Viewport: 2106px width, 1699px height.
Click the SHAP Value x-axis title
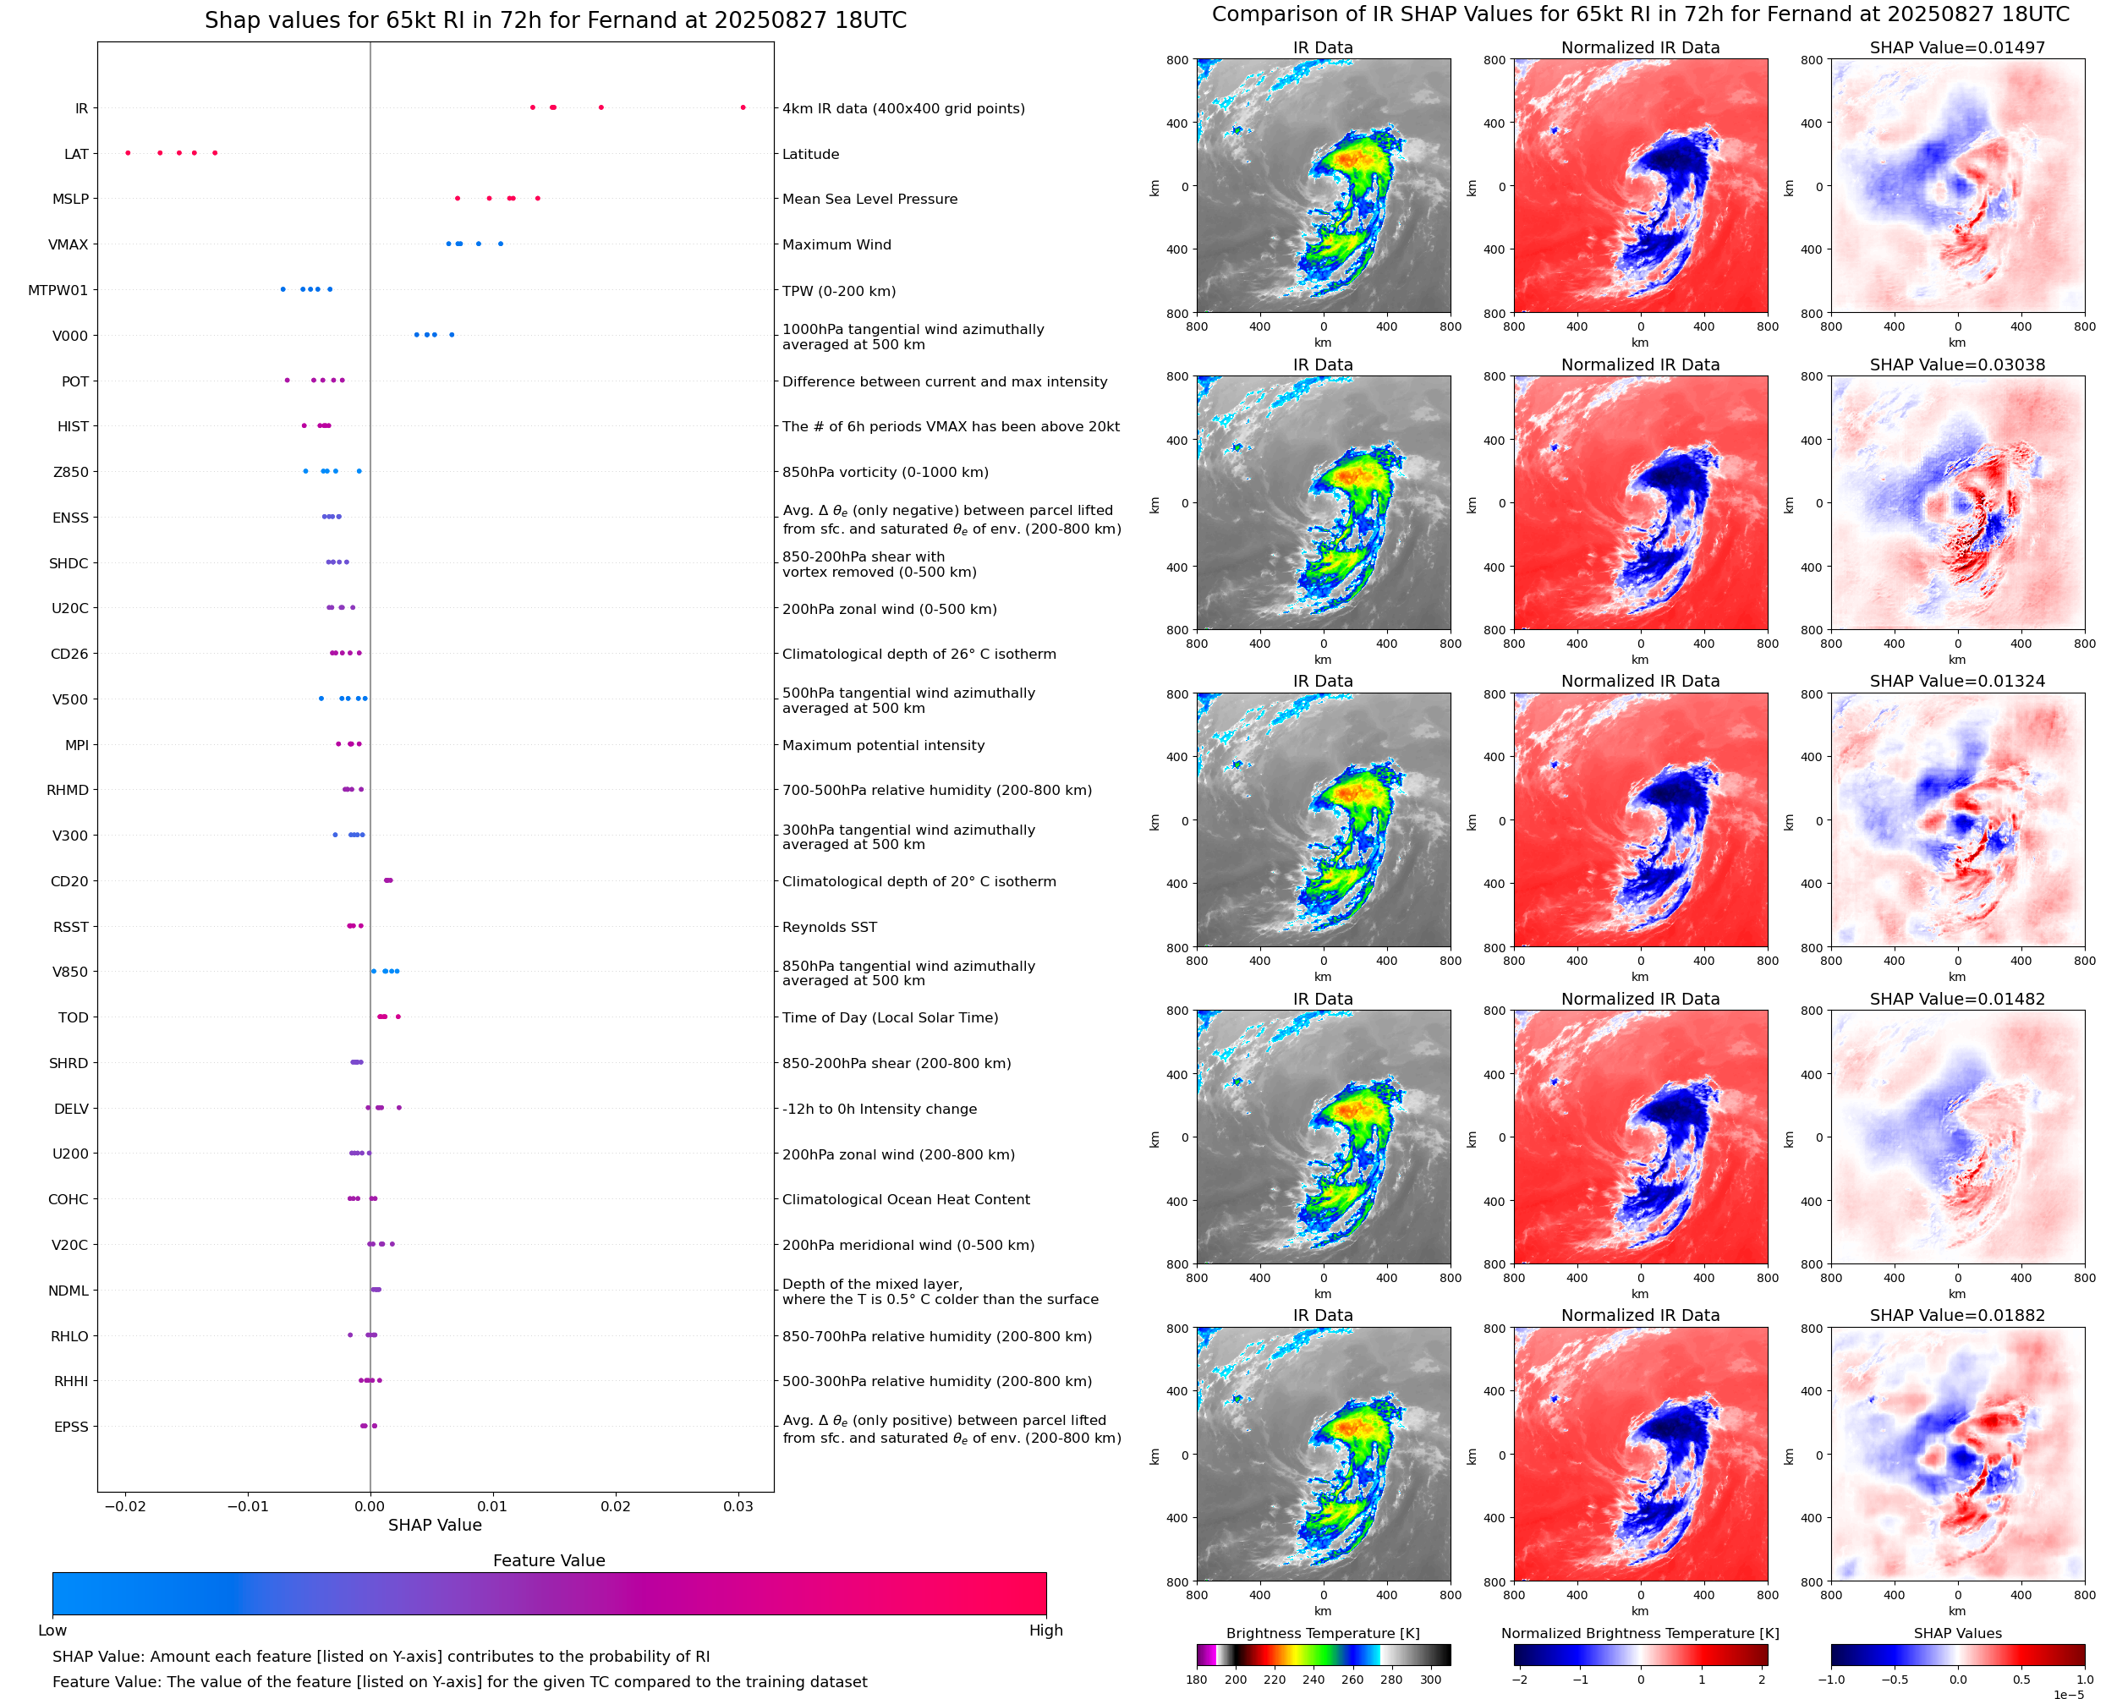click(x=435, y=1525)
